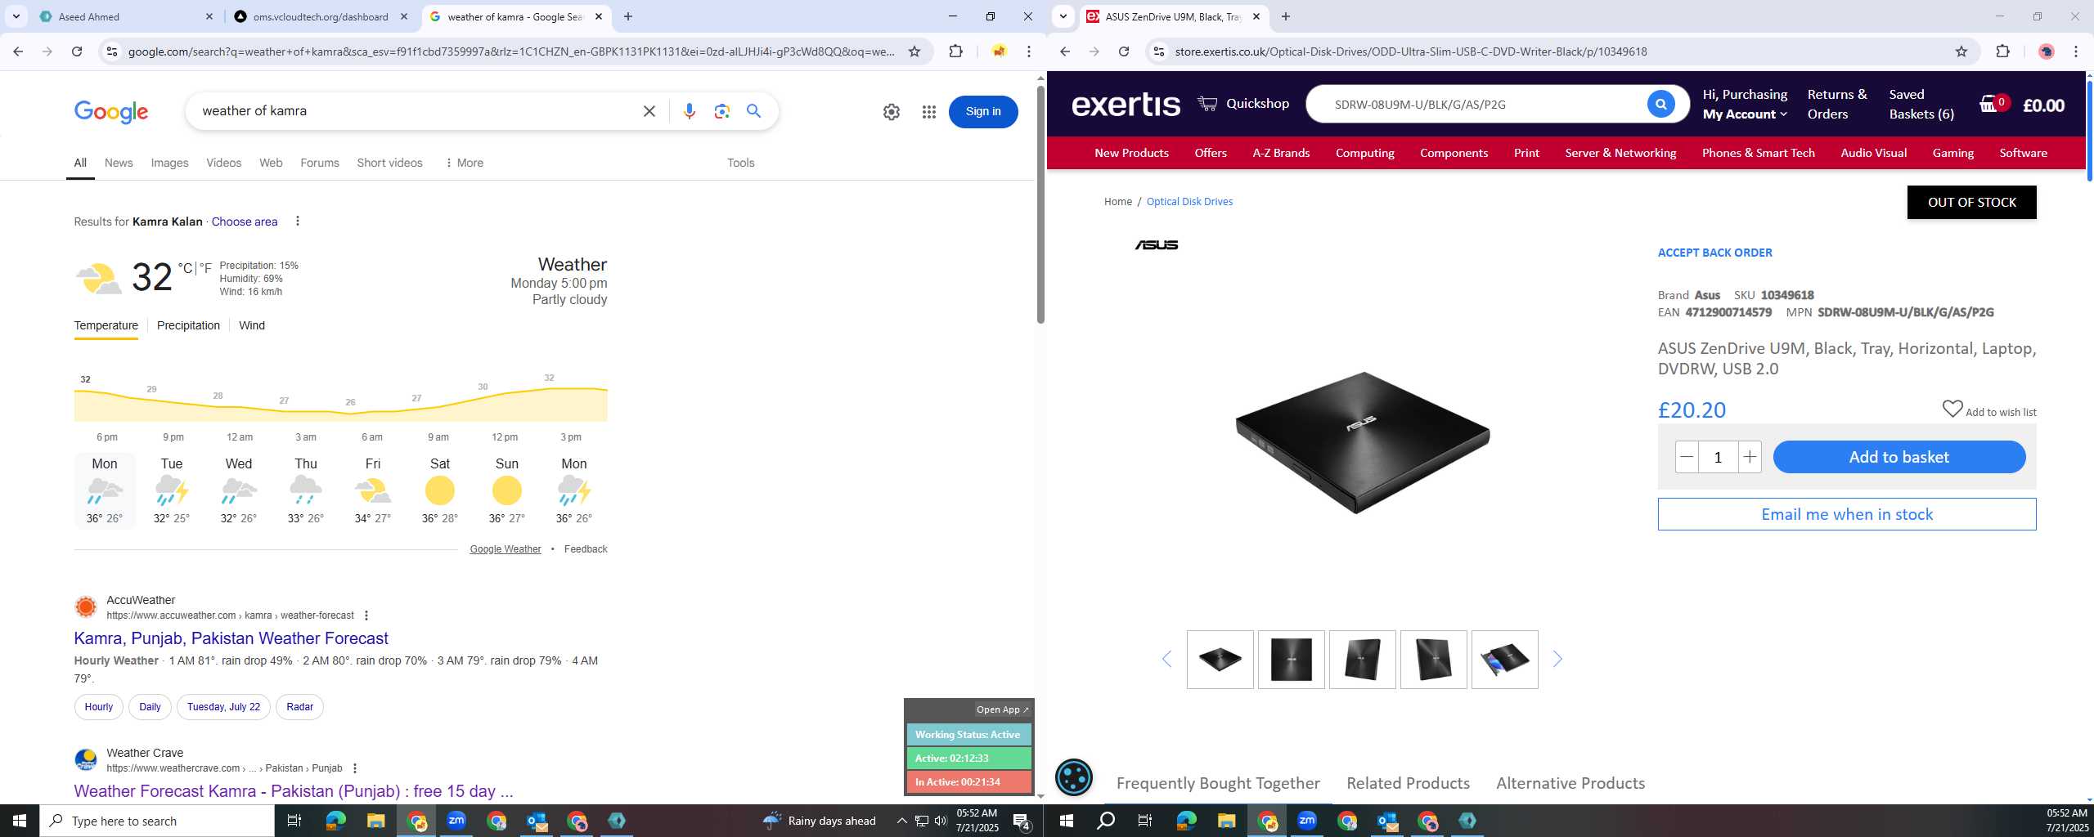The height and width of the screenshot is (837, 2094).
Task: Open tab search dropdown in right Chrome
Action: click(1063, 16)
